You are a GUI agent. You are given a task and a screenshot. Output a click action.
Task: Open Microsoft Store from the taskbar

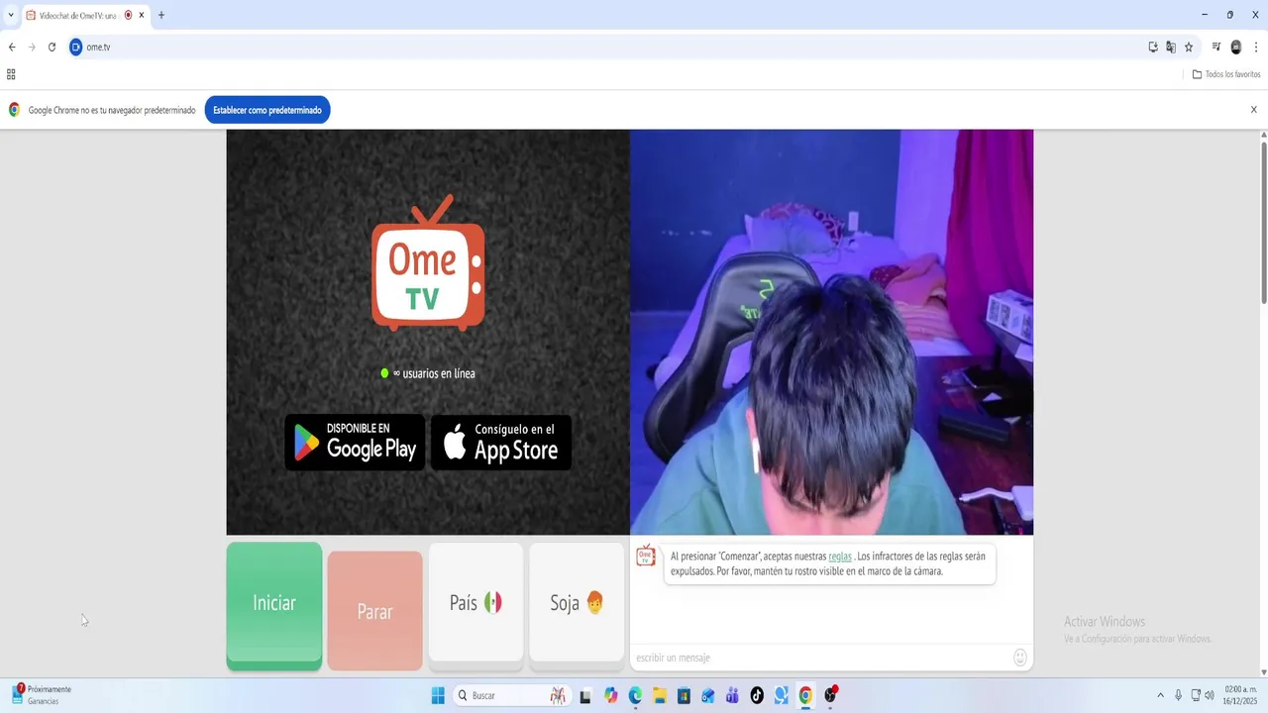pos(684,696)
